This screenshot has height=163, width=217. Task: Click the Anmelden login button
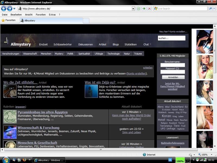point(173,77)
